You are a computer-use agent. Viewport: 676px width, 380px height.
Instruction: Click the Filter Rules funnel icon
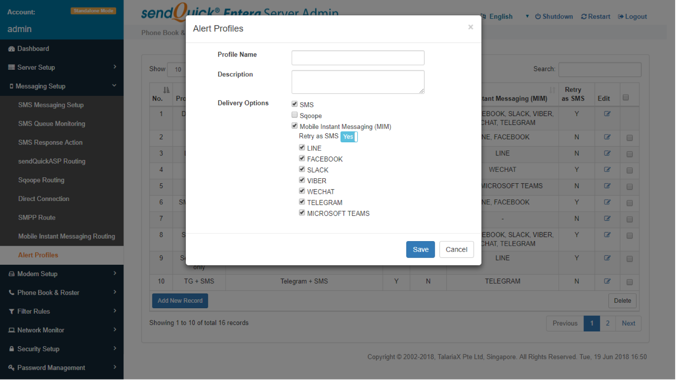pyautogui.click(x=11, y=312)
